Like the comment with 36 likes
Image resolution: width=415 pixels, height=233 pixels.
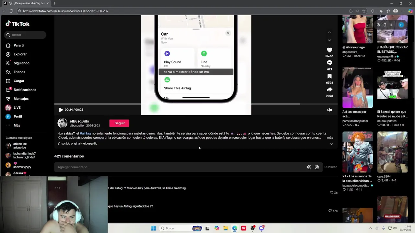(x=332, y=193)
